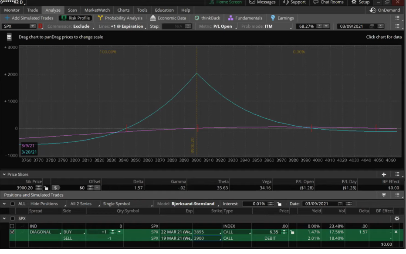Collapse the Price Slices section
This screenshot has height=254, width=406.
(x=4, y=174)
